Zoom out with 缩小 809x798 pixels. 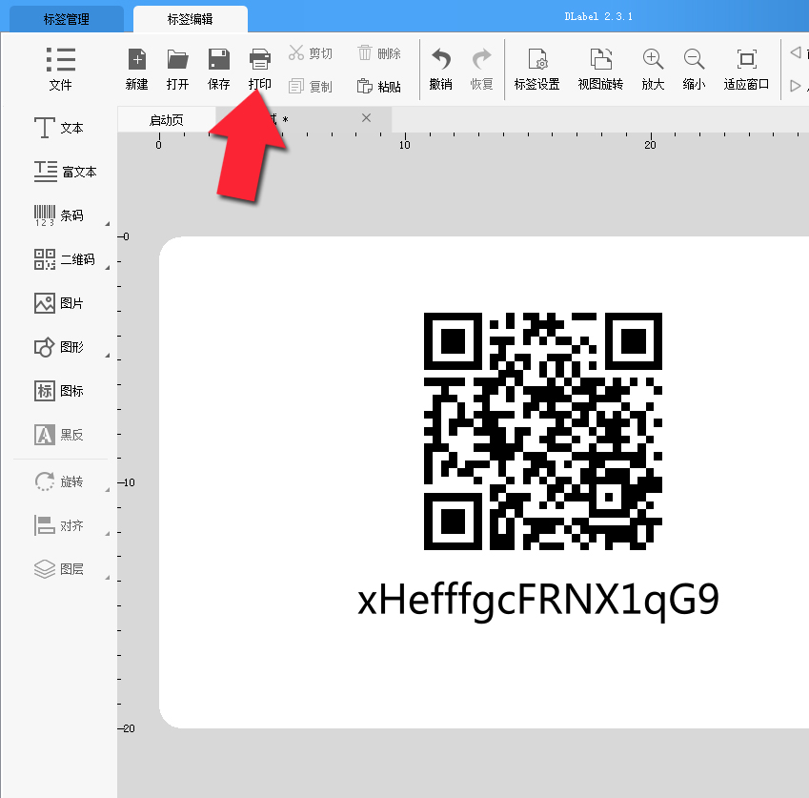[694, 70]
